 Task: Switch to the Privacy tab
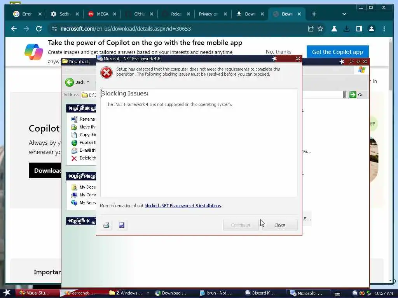point(209,14)
